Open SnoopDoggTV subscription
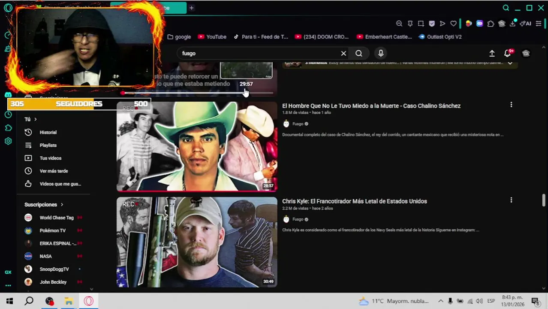The height and width of the screenshot is (309, 548). click(54, 269)
